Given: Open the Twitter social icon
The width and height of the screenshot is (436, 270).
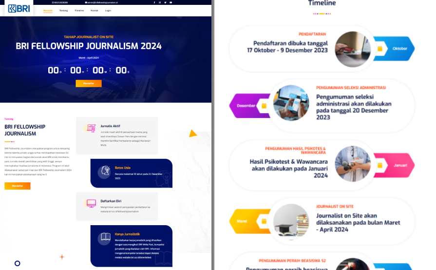Looking at the screenshot, I should click(165, 2).
